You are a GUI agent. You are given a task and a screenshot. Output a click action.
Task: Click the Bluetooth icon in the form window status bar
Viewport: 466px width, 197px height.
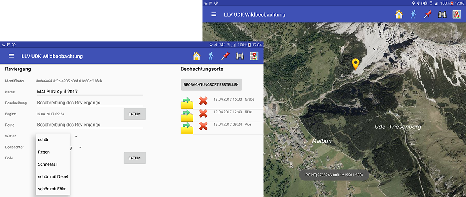[x=216, y=45]
